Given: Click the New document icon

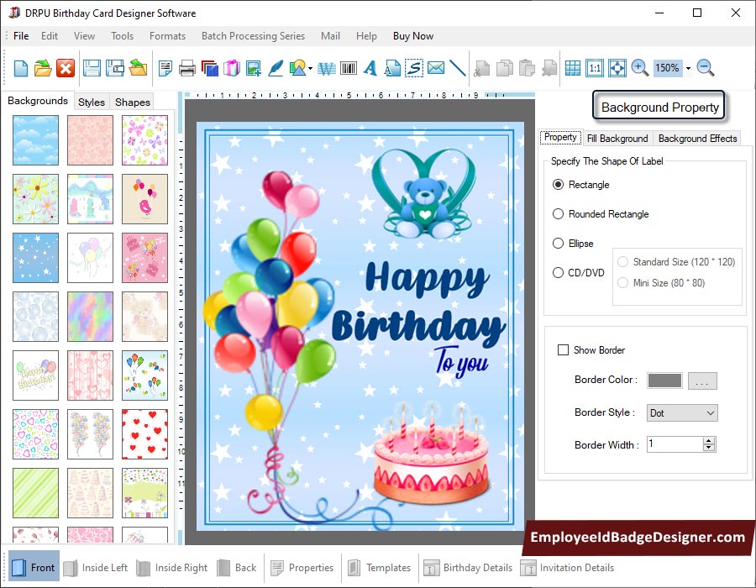Looking at the screenshot, I should click(x=21, y=68).
